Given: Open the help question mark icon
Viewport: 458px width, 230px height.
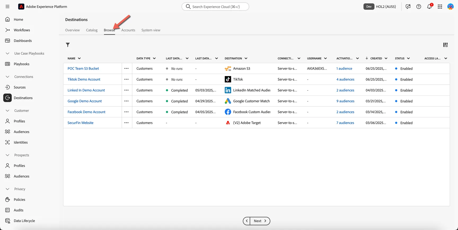Looking at the screenshot, I should [x=419, y=7].
